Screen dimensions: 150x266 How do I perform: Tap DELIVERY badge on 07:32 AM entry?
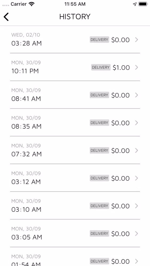pos(99,151)
